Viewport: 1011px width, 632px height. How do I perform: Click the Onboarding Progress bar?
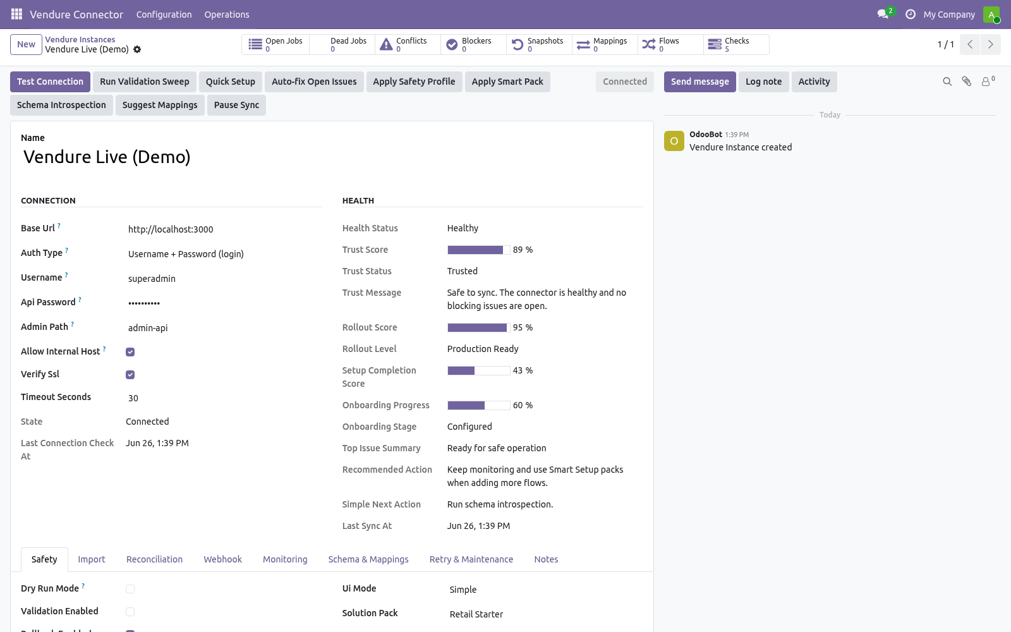(479, 405)
